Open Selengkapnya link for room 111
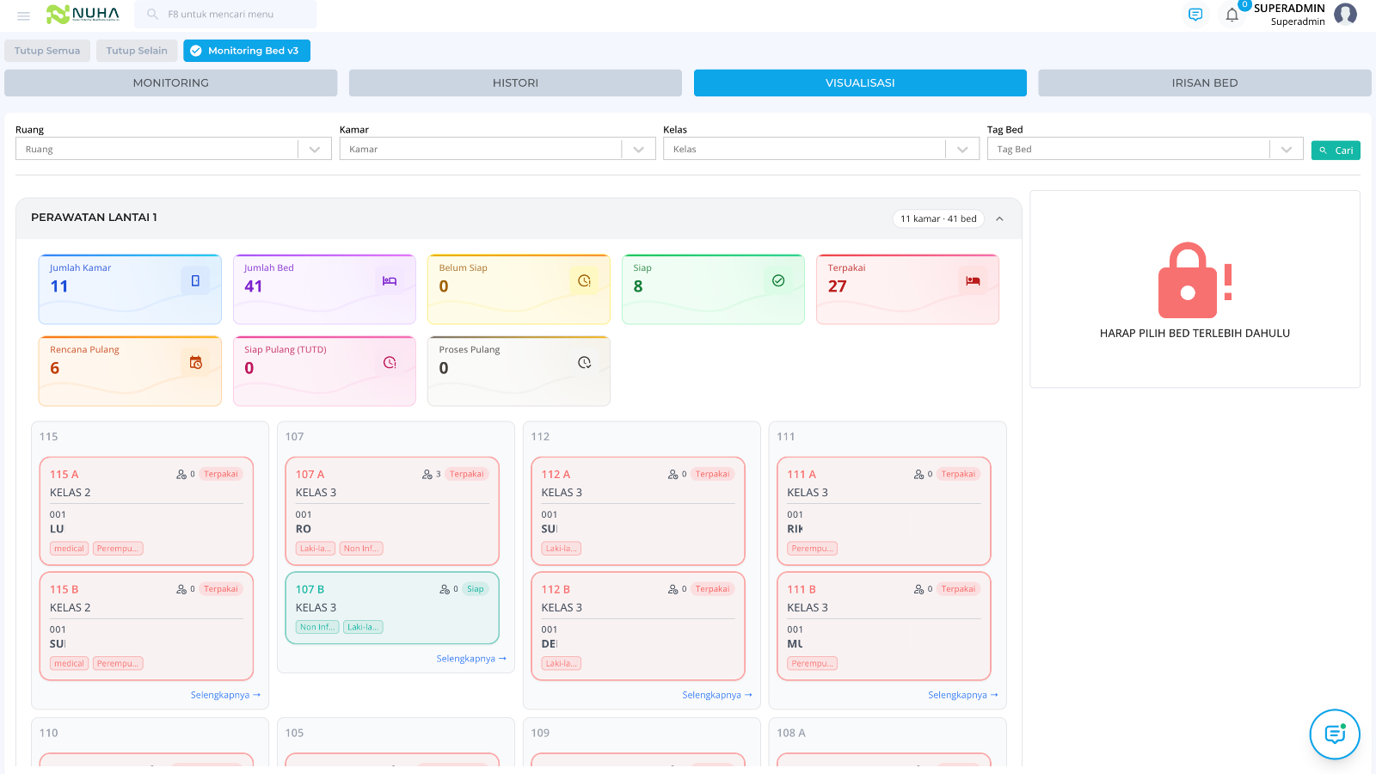The image size is (1376, 774). pos(963,695)
